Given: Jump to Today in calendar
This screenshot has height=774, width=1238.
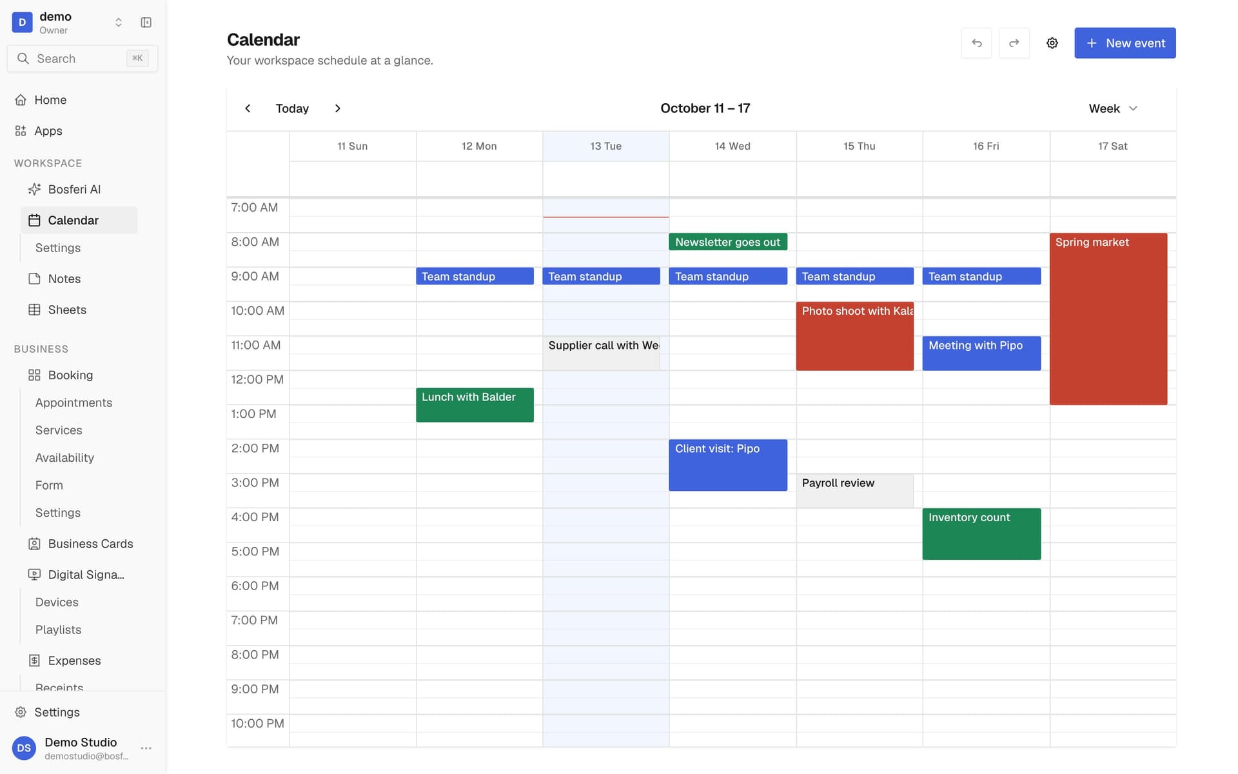Looking at the screenshot, I should coord(292,108).
